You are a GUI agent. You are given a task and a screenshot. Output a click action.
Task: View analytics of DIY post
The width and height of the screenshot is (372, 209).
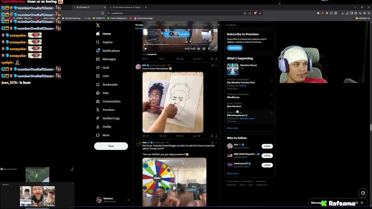coord(197,136)
